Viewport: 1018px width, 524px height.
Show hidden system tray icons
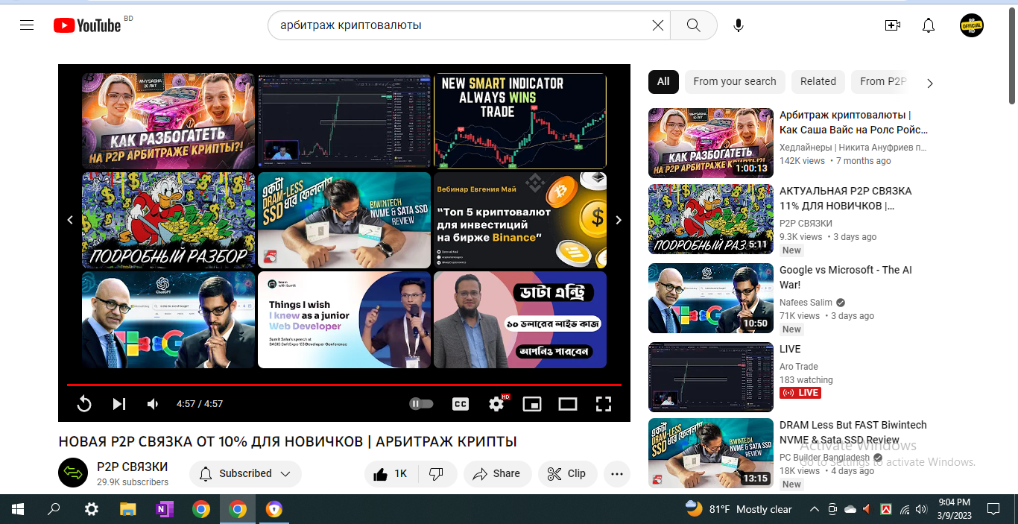point(814,509)
